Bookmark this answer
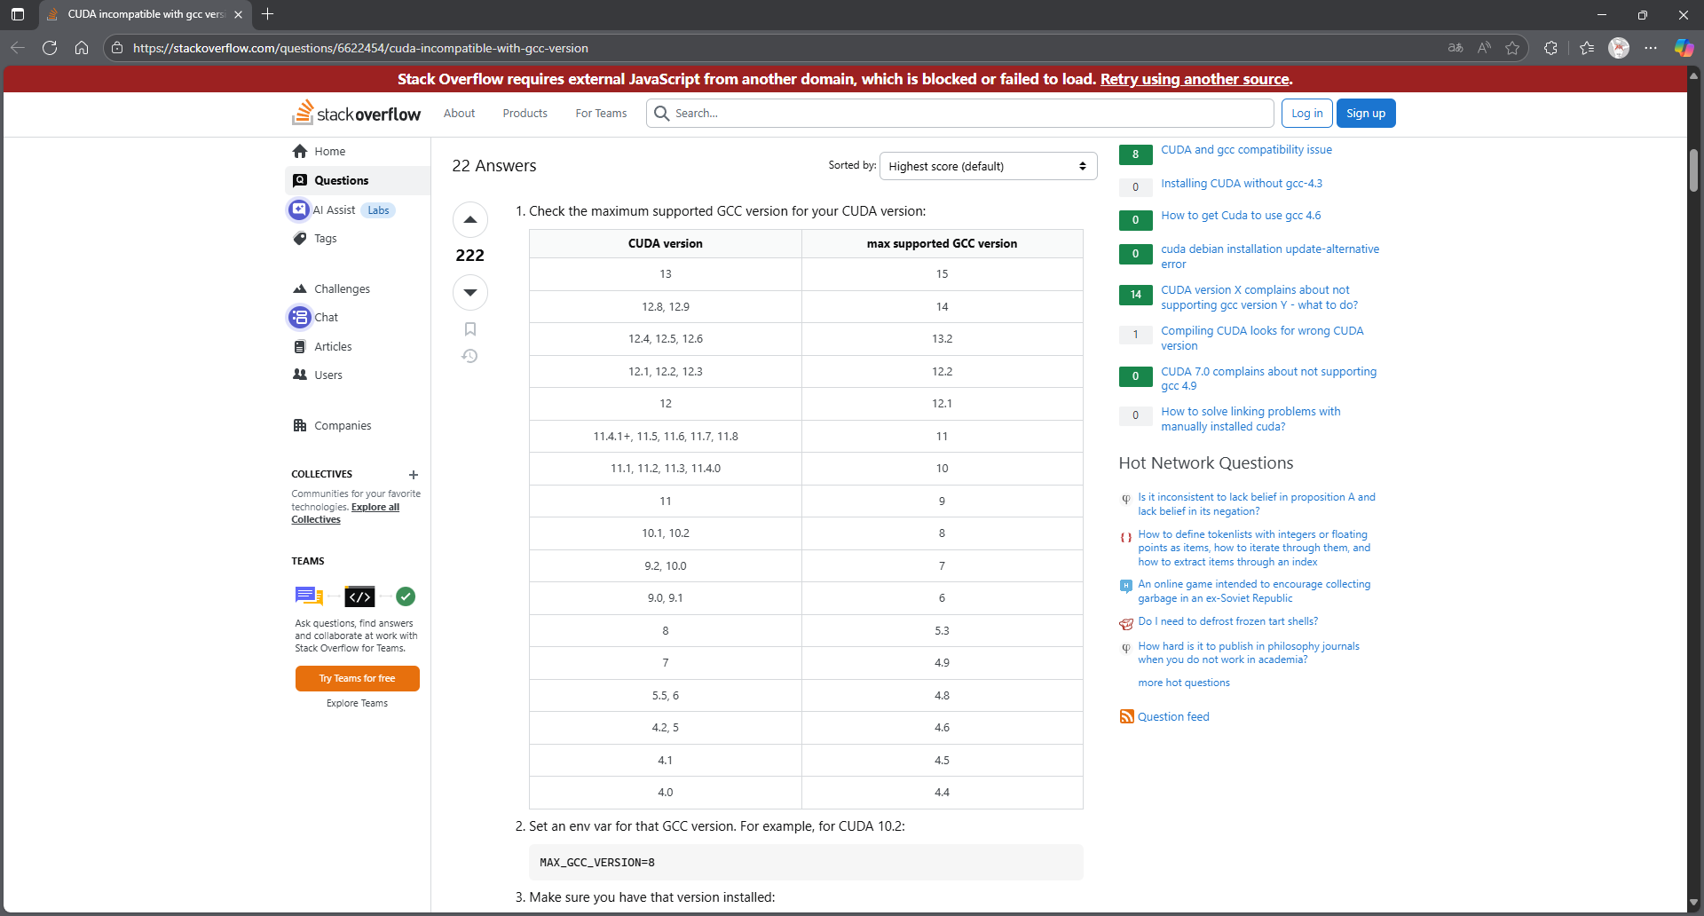 coord(470,329)
